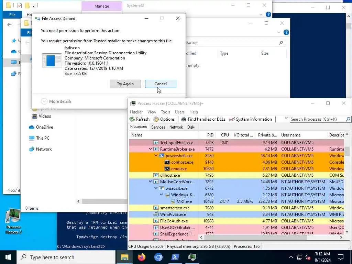Viewport: 352px width, 264px height.
Task: Click the conhost.exe console icon
Action: coord(167,162)
